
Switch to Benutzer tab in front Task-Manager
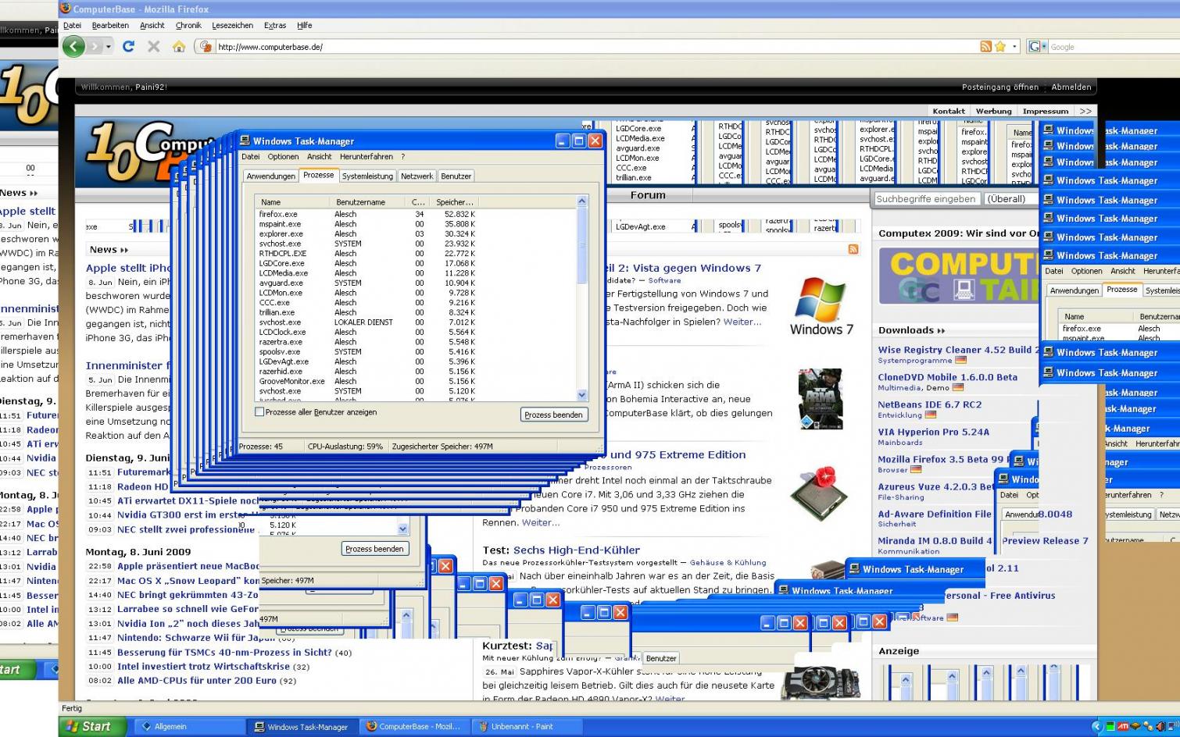coord(456,176)
